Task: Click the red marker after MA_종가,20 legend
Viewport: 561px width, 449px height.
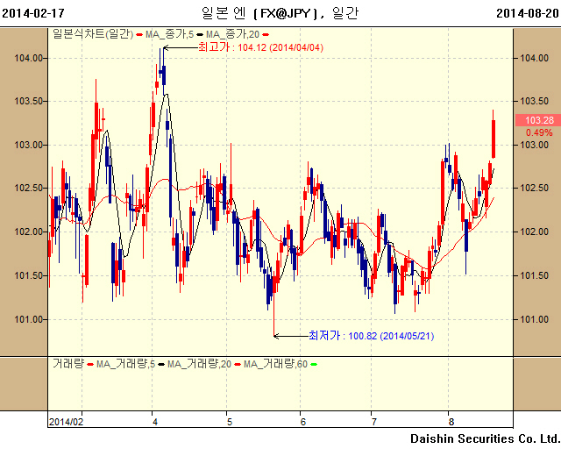Action: (264, 33)
